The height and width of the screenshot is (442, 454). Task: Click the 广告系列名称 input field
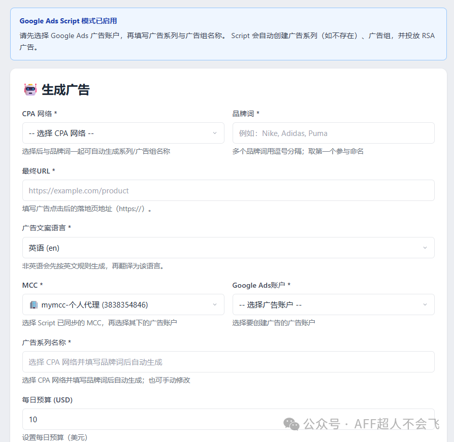229,362
